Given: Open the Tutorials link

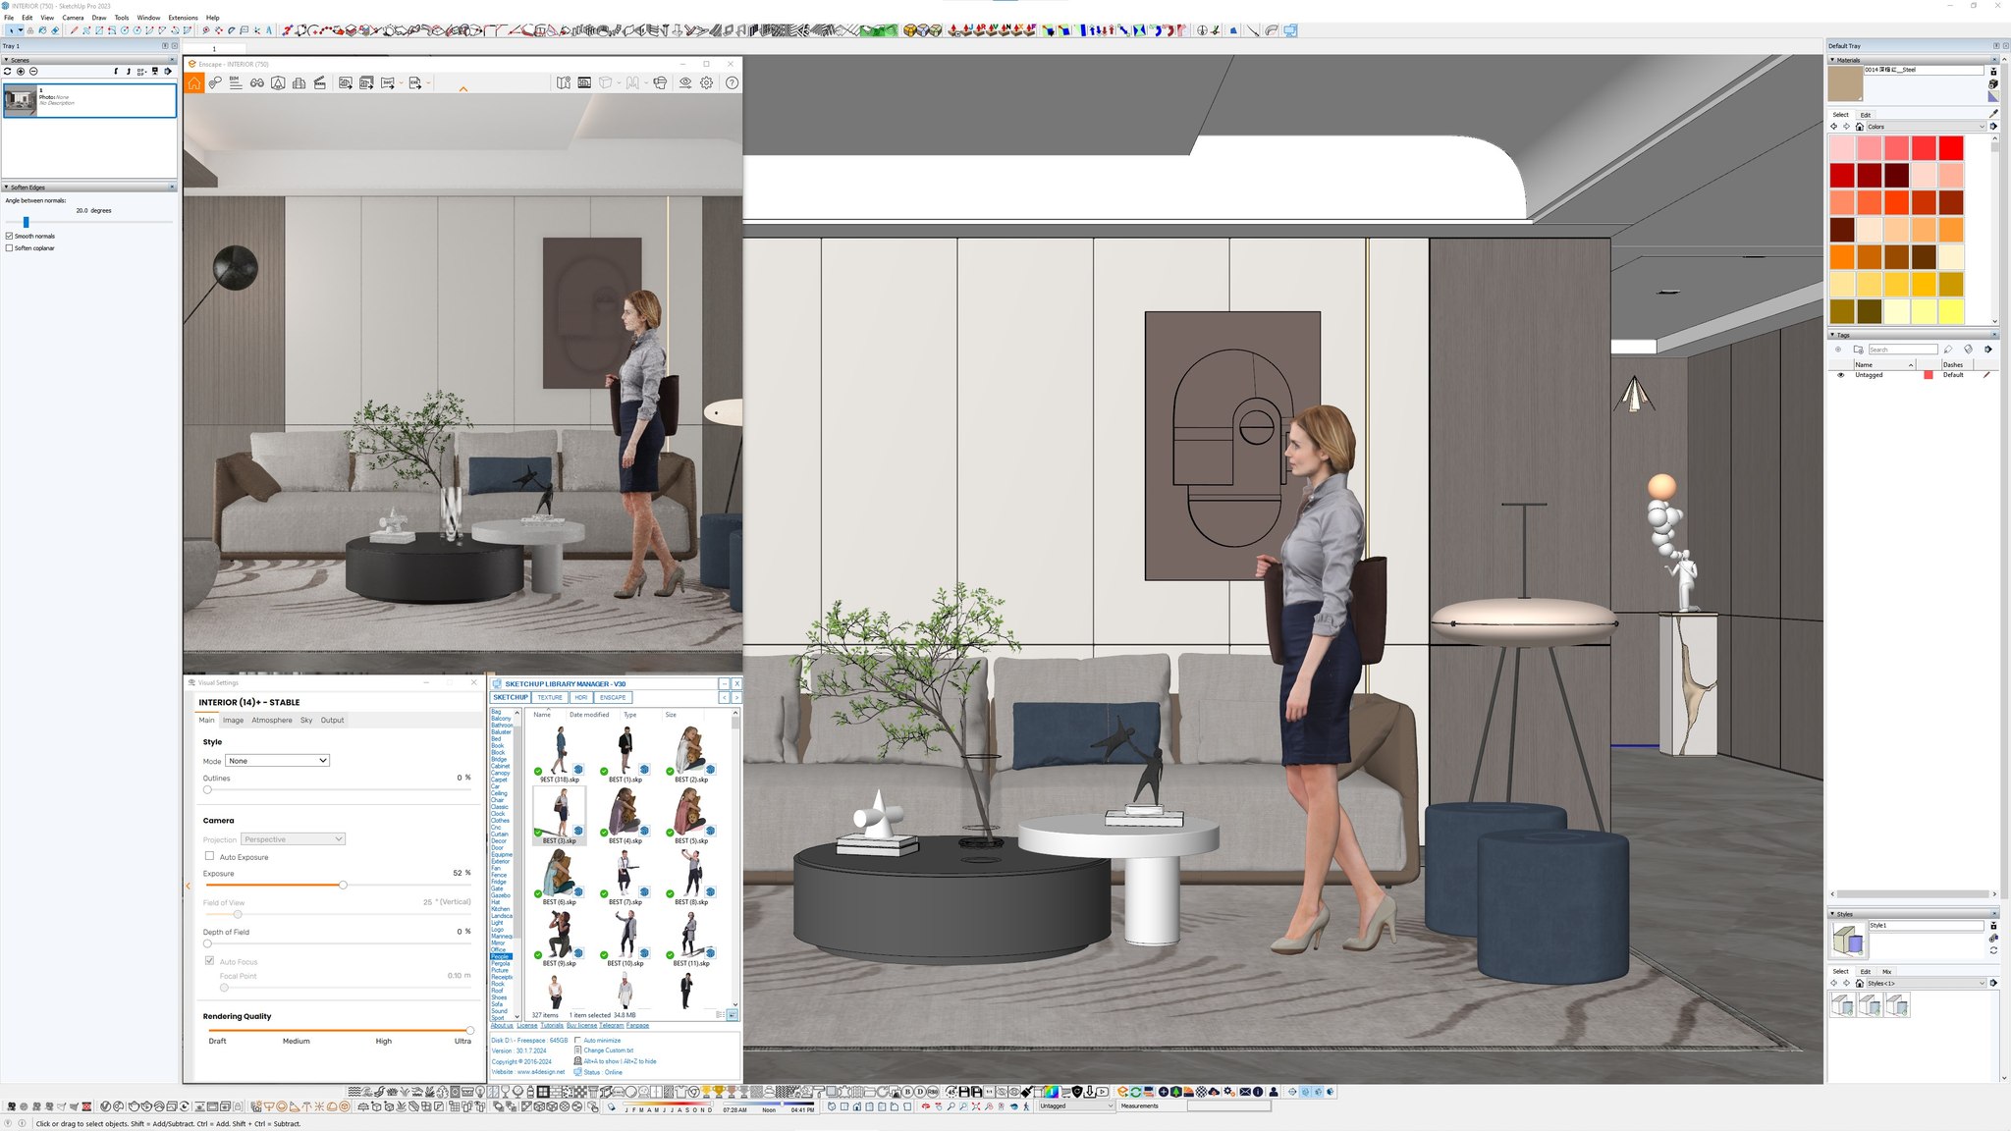Looking at the screenshot, I should [x=552, y=1026].
